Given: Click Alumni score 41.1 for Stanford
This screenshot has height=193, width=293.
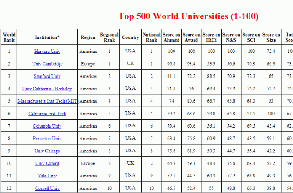Looking at the screenshot, I should 171,76.
